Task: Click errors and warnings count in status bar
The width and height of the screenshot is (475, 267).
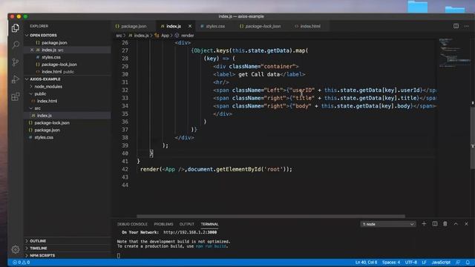Action: tap(22, 262)
